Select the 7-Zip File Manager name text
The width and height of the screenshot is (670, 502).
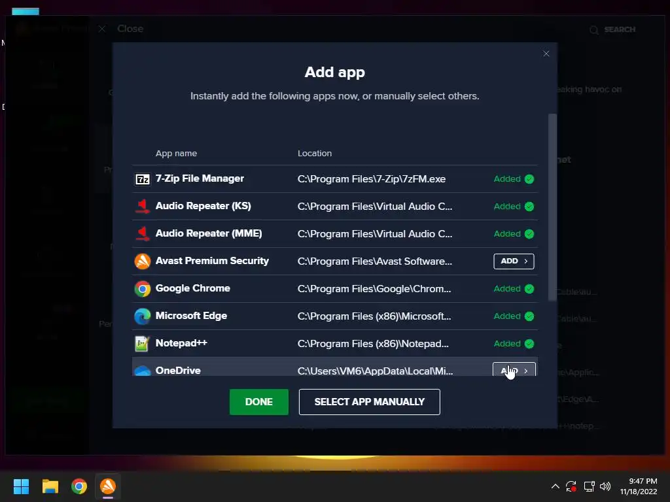(200, 178)
